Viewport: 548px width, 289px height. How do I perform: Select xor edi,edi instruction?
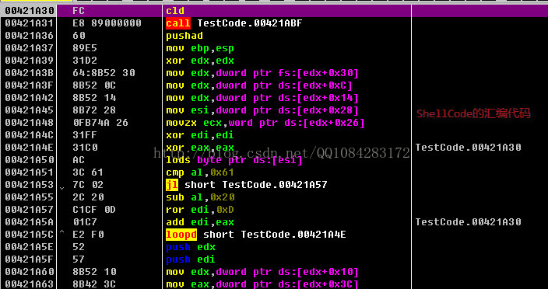tap(200, 135)
